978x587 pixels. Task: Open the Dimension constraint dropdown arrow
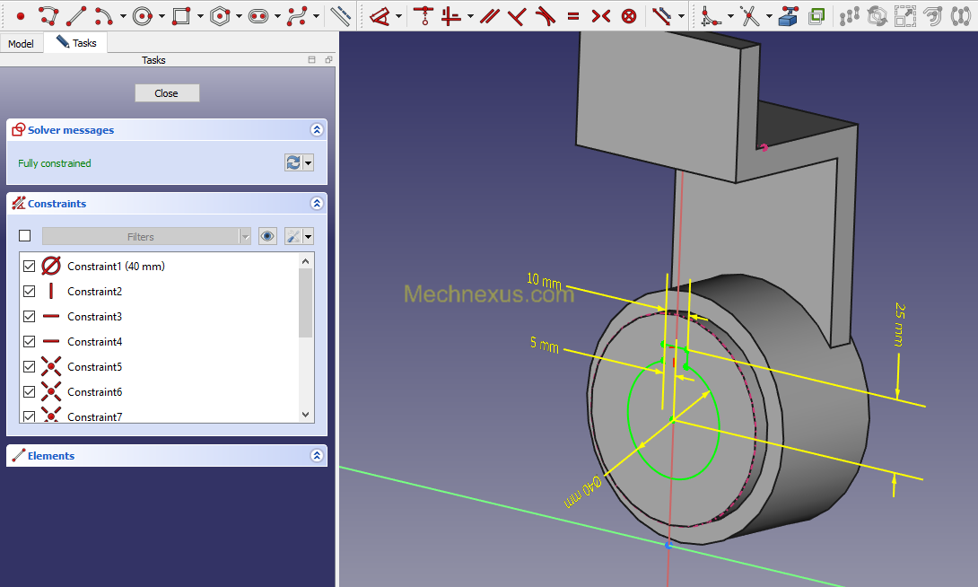pyautogui.click(x=398, y=17)
